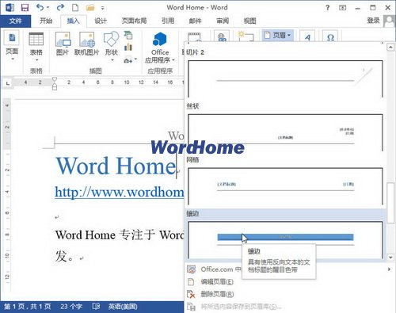Change language 英语(美国) in status bar
Viewport: 396px width, 313px height.
coord(123,307)
